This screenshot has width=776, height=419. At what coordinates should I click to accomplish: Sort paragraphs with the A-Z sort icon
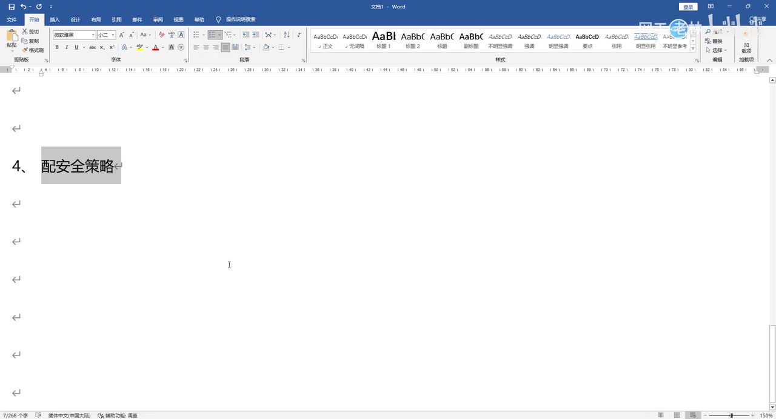pos(287,35)
